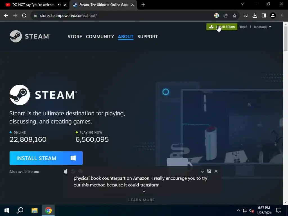Click the browser back arrow
The height and width of the screenshot is (216, 288).
pos(6,16)
